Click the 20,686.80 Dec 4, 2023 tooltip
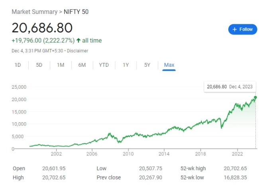 (230, 86)
